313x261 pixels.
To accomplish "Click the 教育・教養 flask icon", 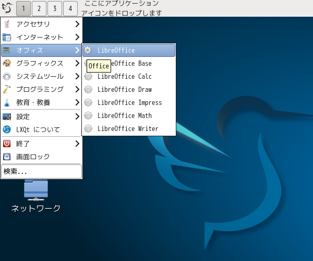I will [x=7, y=102].
